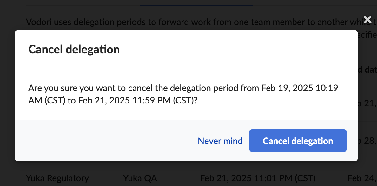Click the dimmed backdrop below the dialog's bottom-right corner
377x186 pixels.
click(365, 167)
